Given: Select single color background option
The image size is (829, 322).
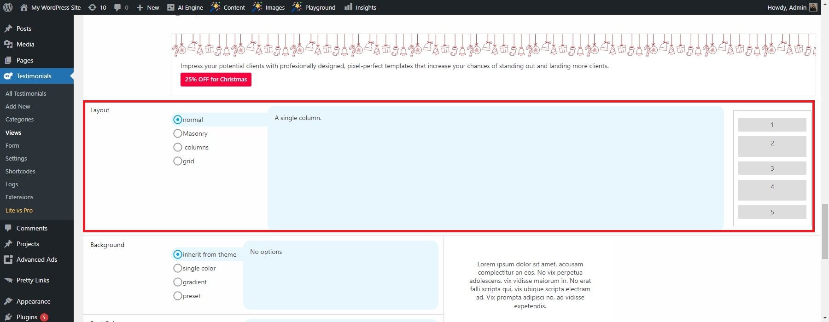Looking at the screenshot, I should click(x=177, y=268).
